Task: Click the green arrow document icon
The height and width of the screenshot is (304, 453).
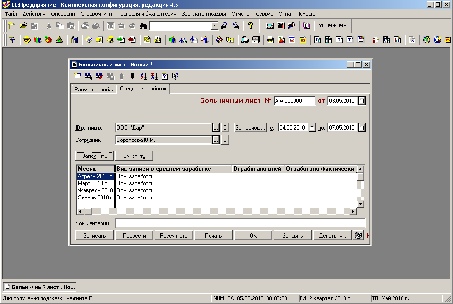Action: point(121,40)
